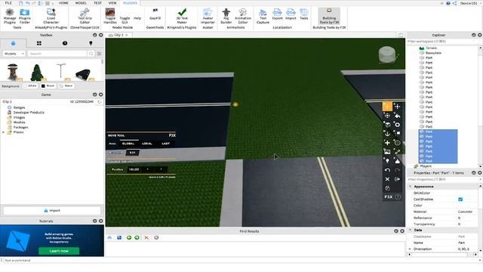Toggle the CastShadow checkbox
This screenshot has width=483, height=272.
coord(460,199)
